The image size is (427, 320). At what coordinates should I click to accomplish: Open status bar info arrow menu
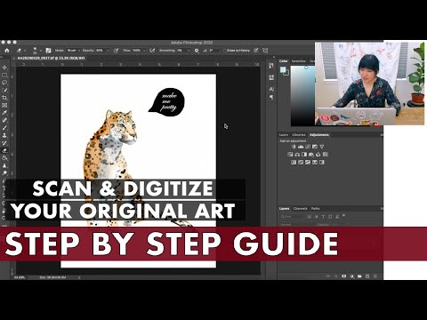click(79, 277)
